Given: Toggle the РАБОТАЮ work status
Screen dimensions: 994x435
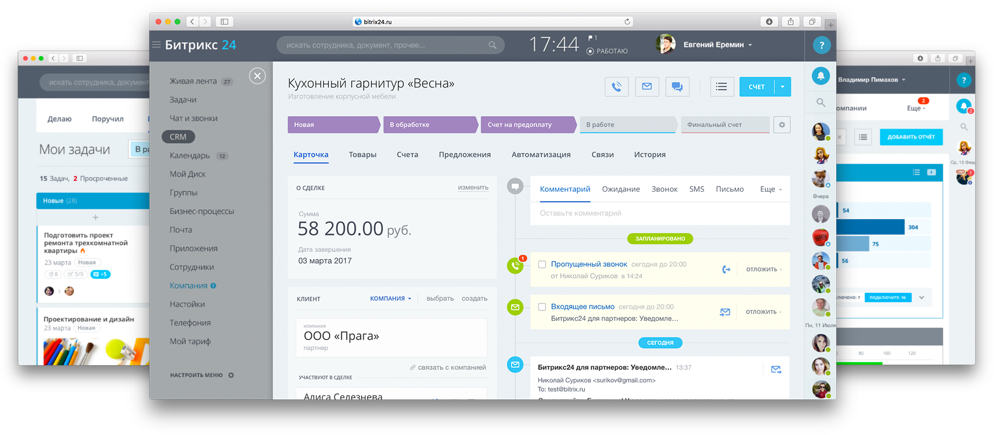Looking at the screenshot, I should [x=607, y=51].
